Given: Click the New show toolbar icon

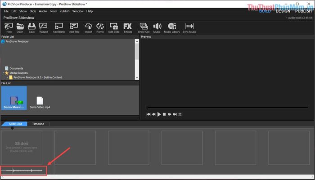Looking at the screenshot, I should [9, 28].
